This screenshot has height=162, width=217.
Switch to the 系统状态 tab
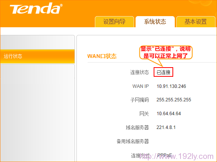(x=155, y=22)
